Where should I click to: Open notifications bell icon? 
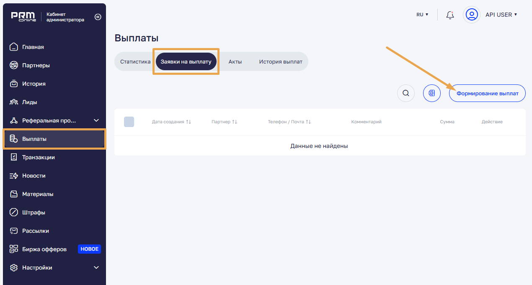click(x=450, y=15)
